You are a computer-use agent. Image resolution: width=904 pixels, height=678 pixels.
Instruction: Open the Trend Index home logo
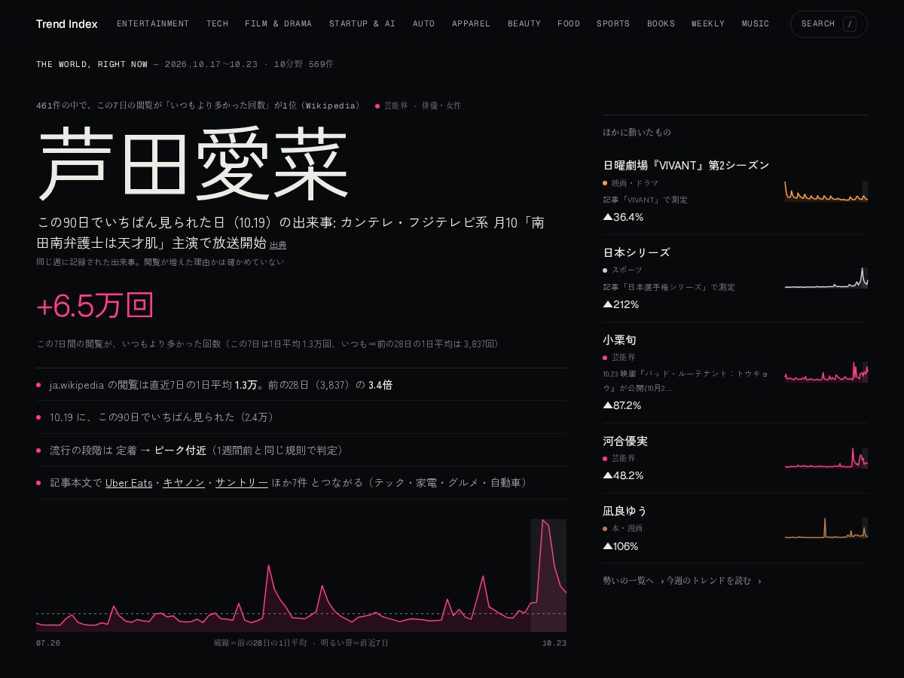tap(67, 24)
